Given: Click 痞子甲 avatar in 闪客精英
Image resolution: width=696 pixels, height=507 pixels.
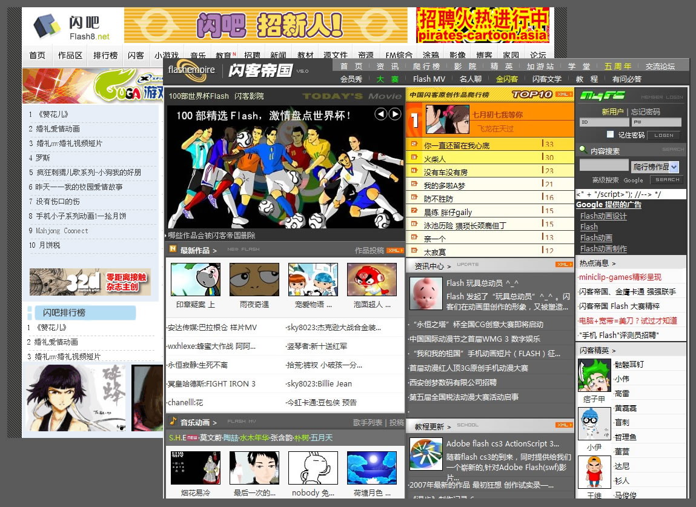Looking at the screenshot, I should pos(594,376).
